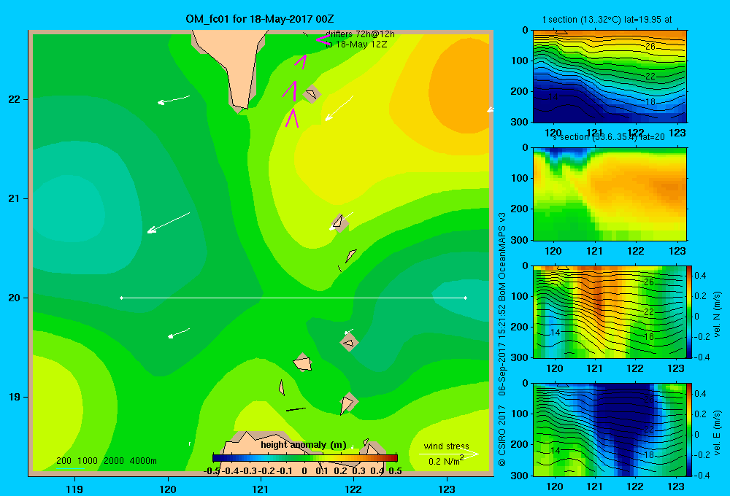Click the '0.2 N/m2' wind stress value

pos(445,461)
